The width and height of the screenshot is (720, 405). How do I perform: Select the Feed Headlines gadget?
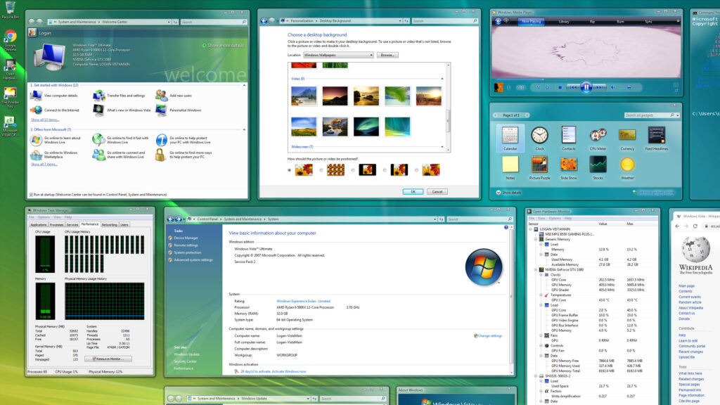coord(657,139)
